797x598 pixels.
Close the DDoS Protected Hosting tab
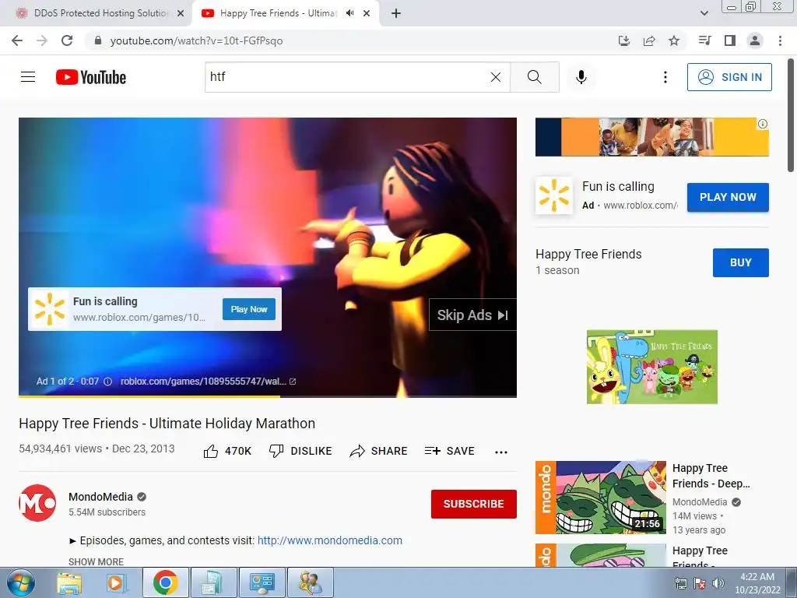coord(181,13)
